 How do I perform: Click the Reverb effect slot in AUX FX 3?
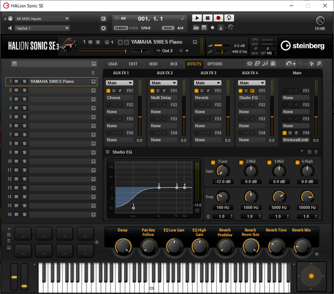[207, 98]
